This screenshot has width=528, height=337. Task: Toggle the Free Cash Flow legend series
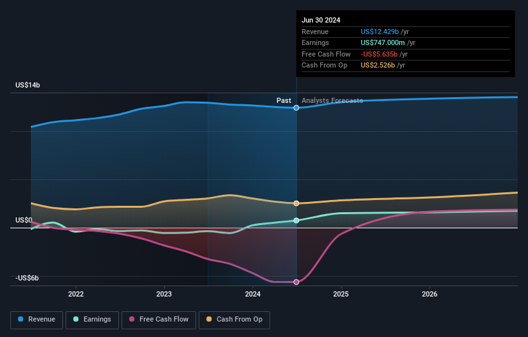159,320
